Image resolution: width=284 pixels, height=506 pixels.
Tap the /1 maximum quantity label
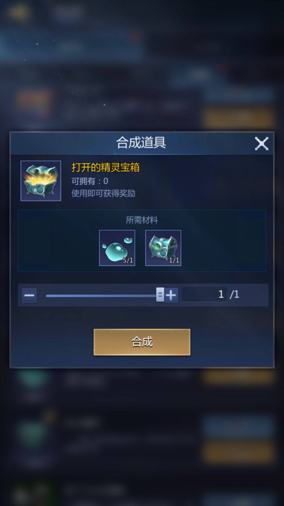tap(235, 294)
